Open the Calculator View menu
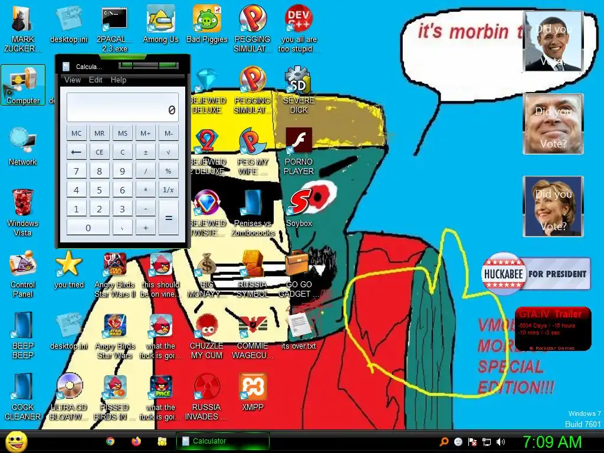The width and height of the screenshot is (604, 453). [x=73, y=80]
